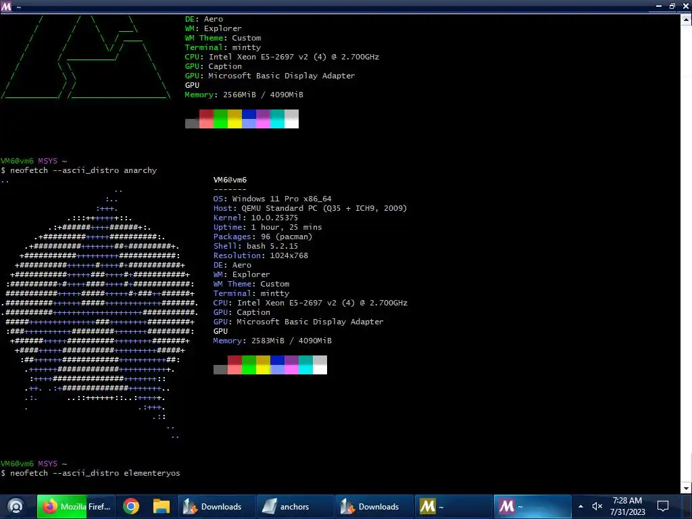692x519 pixels.
Task: Switch to the anchors taskbar window
Action: [x=295, y=507]
